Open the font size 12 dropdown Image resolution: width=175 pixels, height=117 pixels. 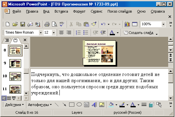(54, 33)
